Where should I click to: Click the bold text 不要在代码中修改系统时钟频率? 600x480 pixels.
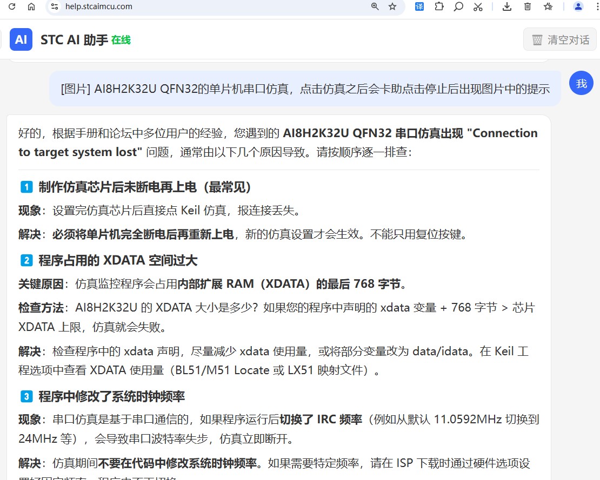click(x=177, y=463)
